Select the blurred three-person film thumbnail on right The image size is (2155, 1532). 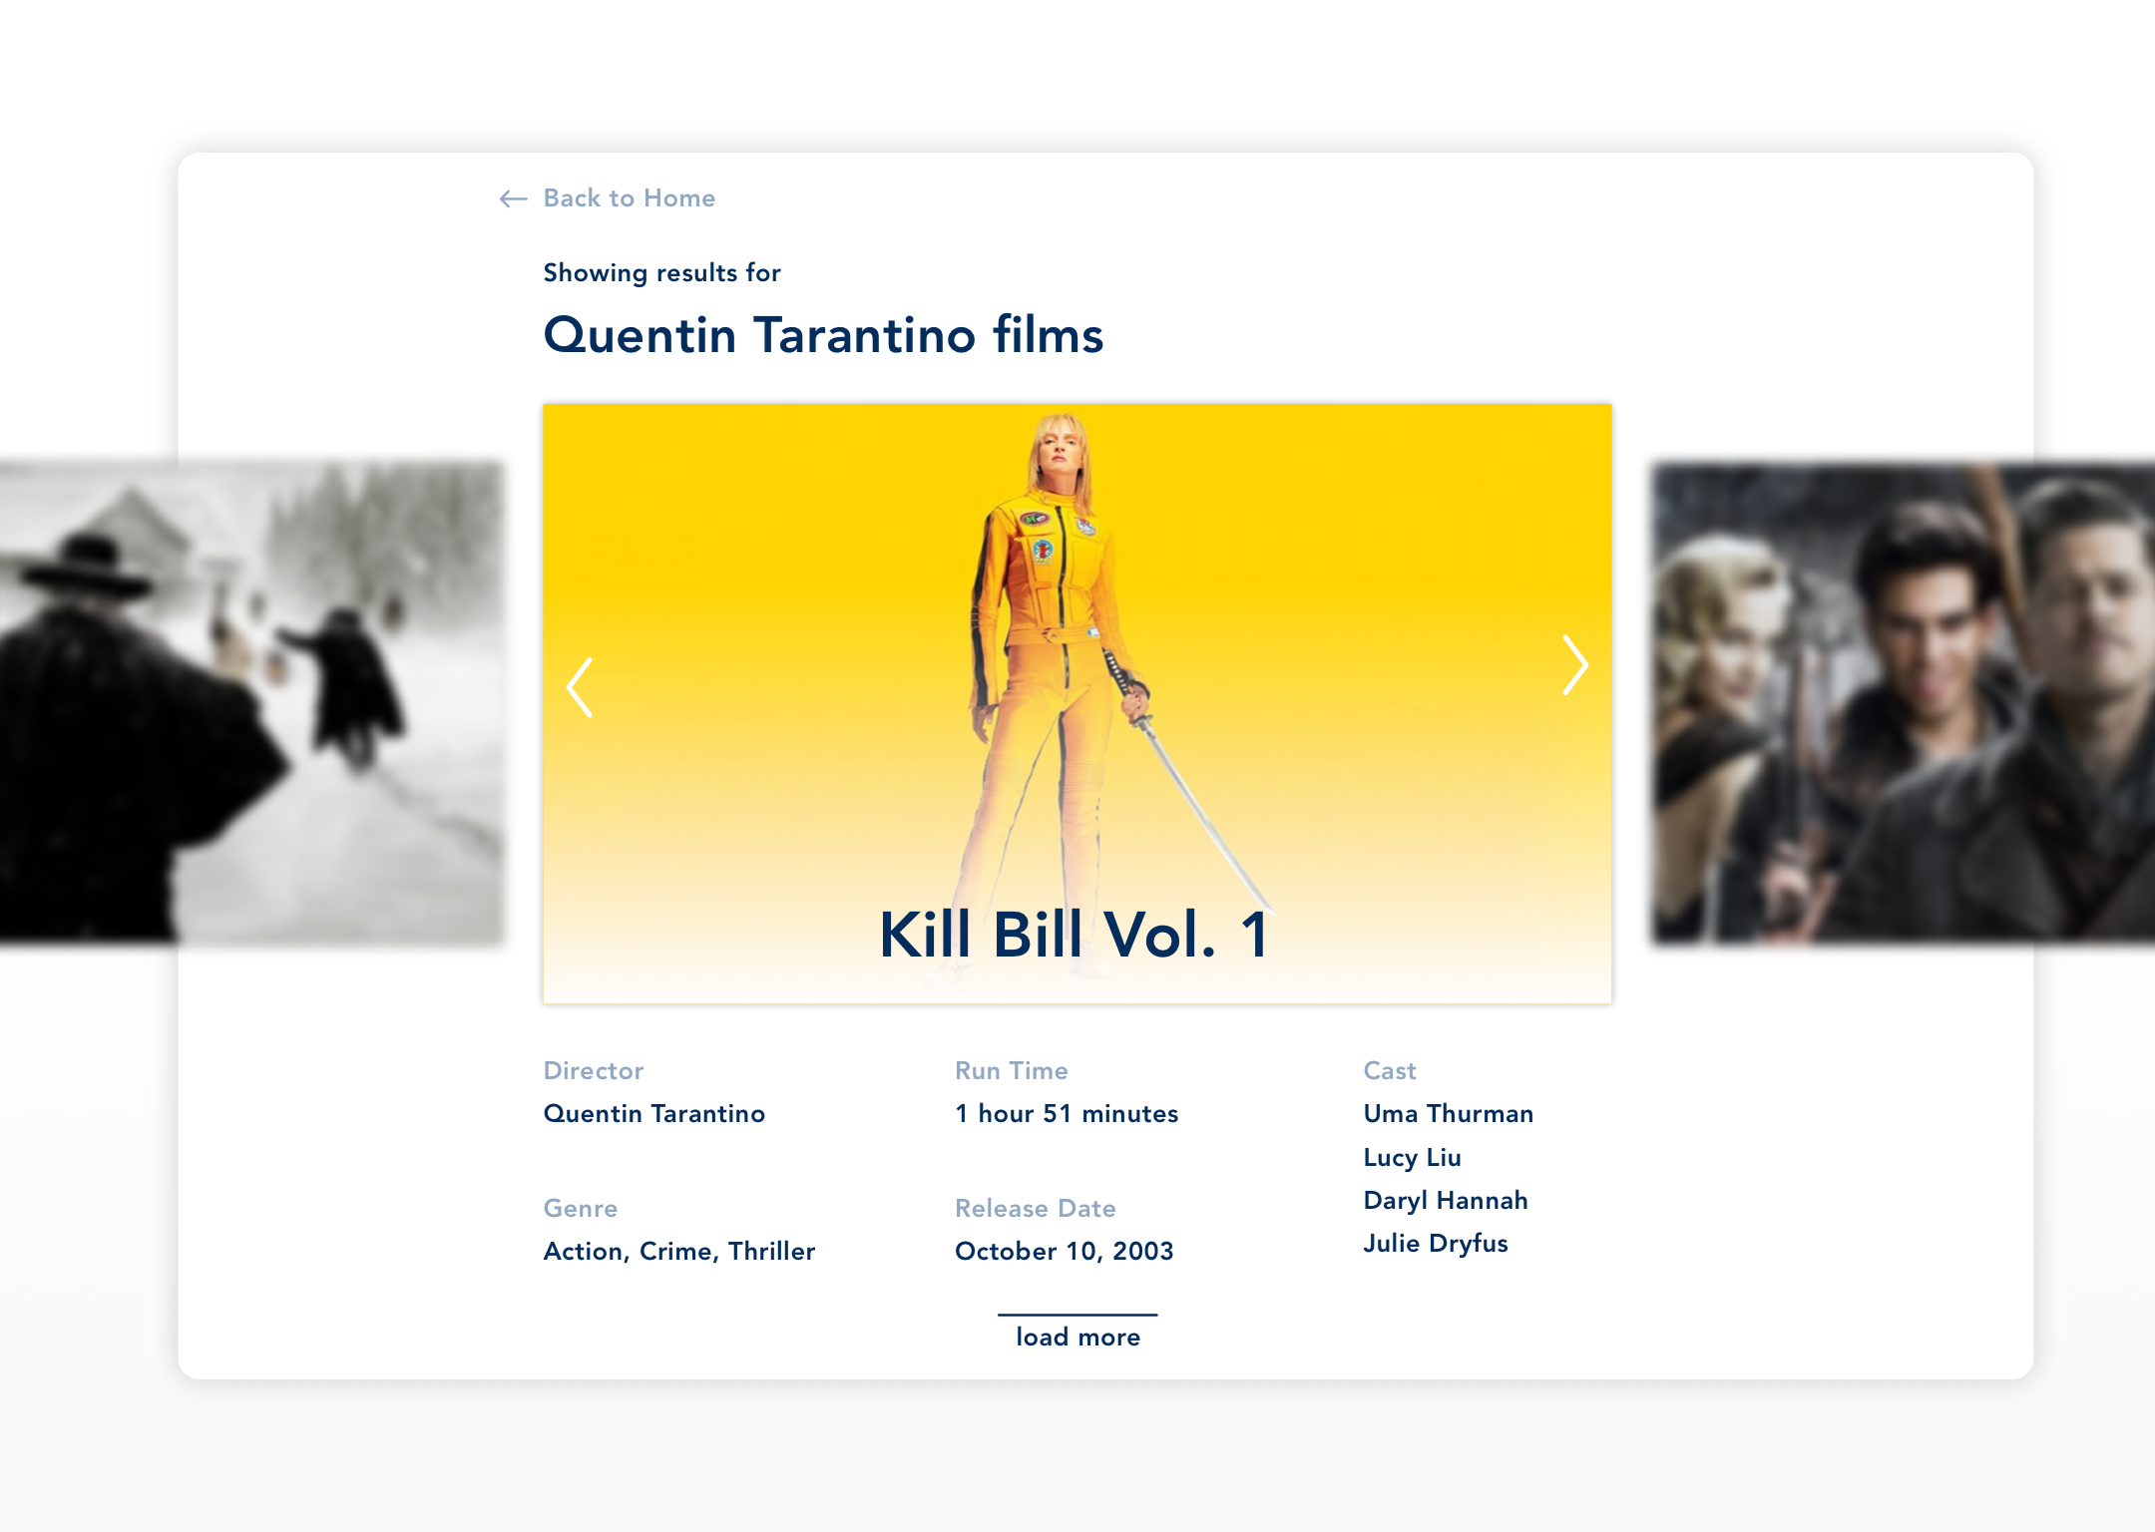1903,702
